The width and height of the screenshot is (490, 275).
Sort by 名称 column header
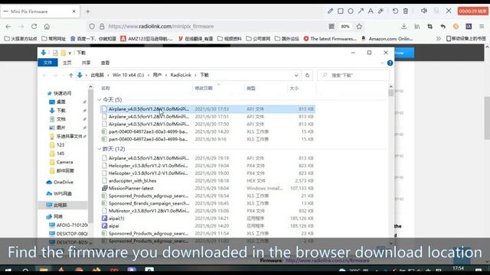(x=106, y=89)
